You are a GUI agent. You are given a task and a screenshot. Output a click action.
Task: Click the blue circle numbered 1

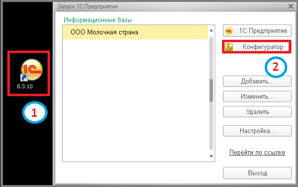[35, 112]
